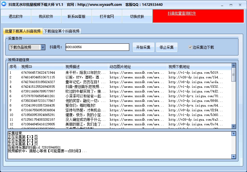Click description 吹过的牛都实现了，接...
247x172 pixels.
pos(85,91)
